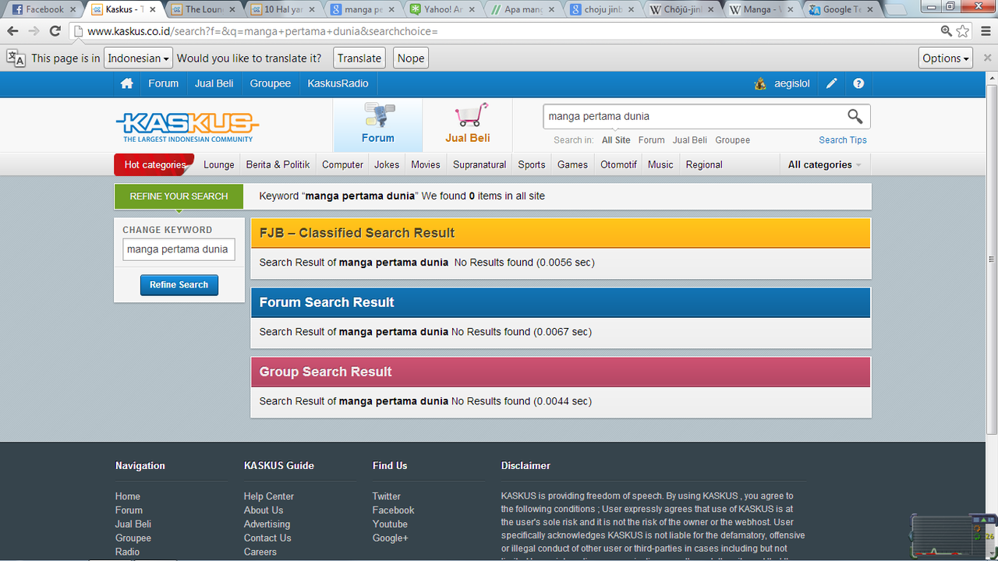Viewport: 998px width, 561px height.
Task: Open the help question mark icon
Action: [x=858, y=83]
